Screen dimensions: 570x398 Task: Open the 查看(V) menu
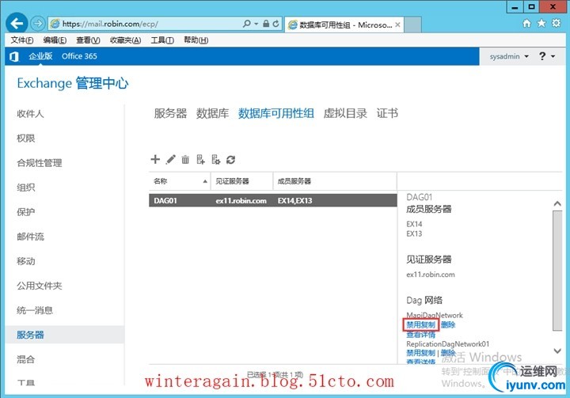click(x=88, y=40)
